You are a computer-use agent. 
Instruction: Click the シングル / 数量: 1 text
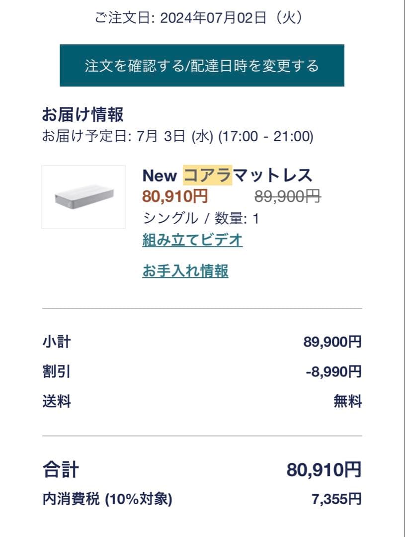[x=201, y=218]
